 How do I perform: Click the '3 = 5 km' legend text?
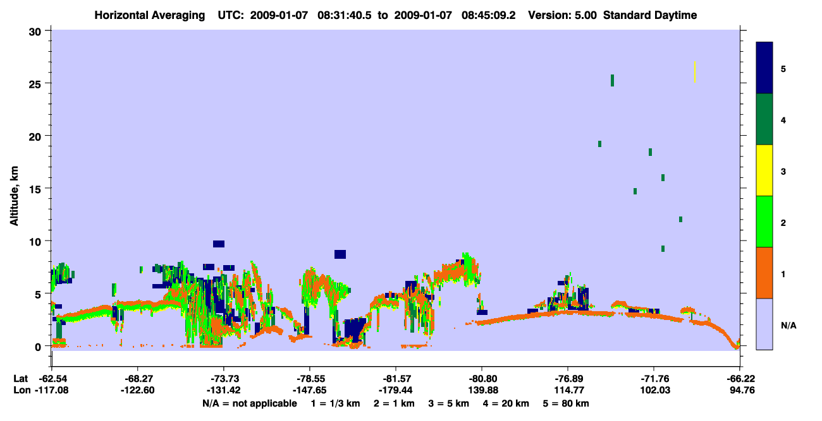point(449,403)
